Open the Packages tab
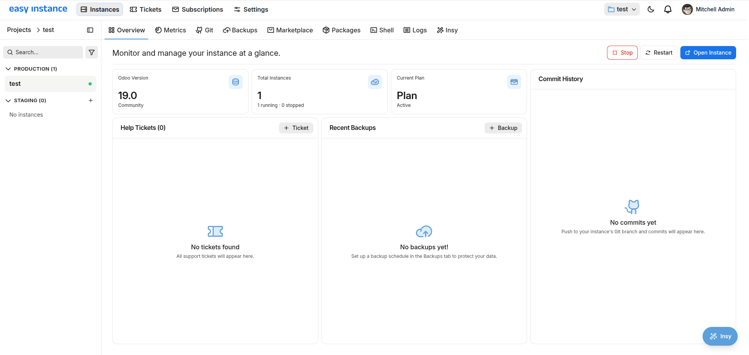Viewport: 749px width, 355px height. pos(341,30)
